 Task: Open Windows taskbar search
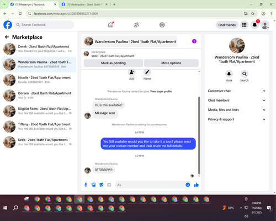click(15, 208)
